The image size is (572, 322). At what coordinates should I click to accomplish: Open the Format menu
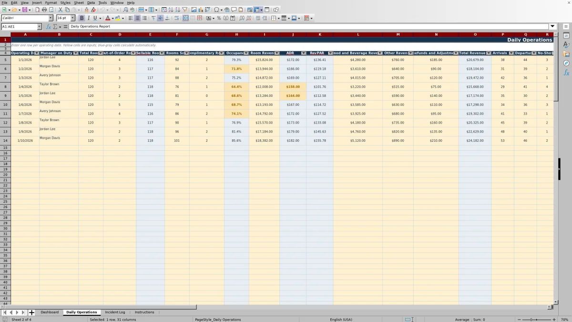click(51, 2)
